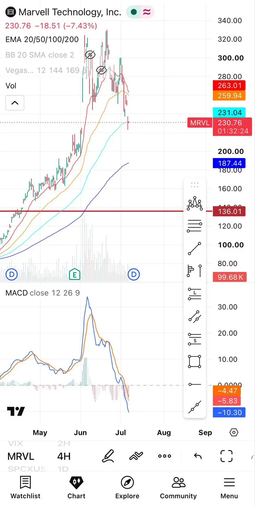The image size is (255, 506).
Task: Select the trend line tool
Action: [195, 249]
